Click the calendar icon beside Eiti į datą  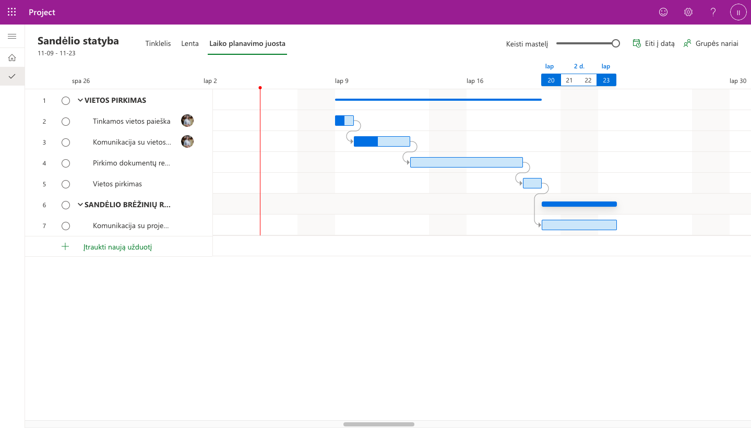tap(637, 43)
